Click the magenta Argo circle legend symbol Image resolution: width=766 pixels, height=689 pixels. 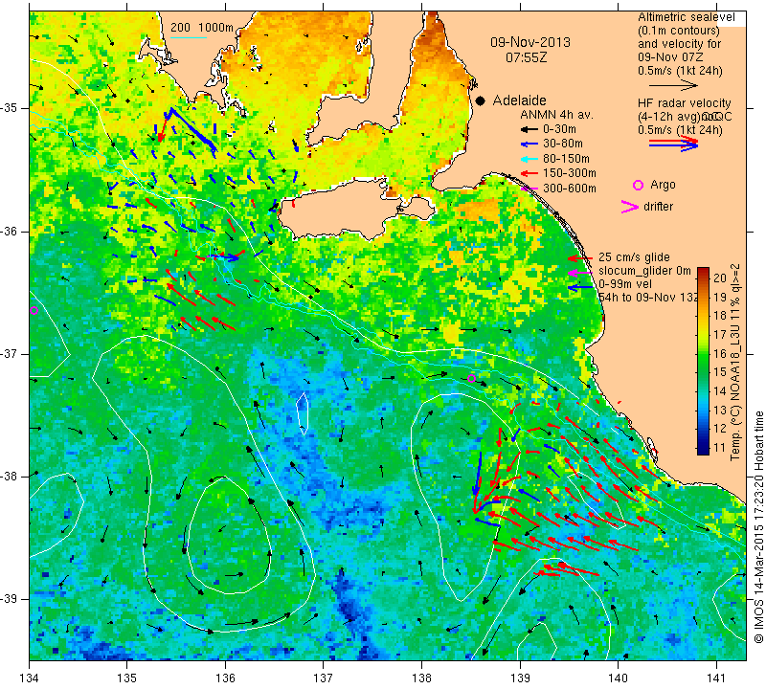pos(638,185)
